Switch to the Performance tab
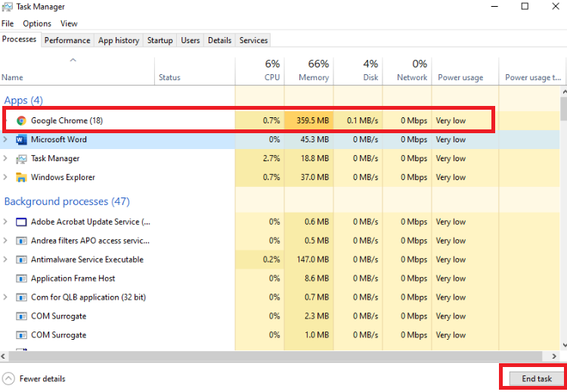 (67, 40)
